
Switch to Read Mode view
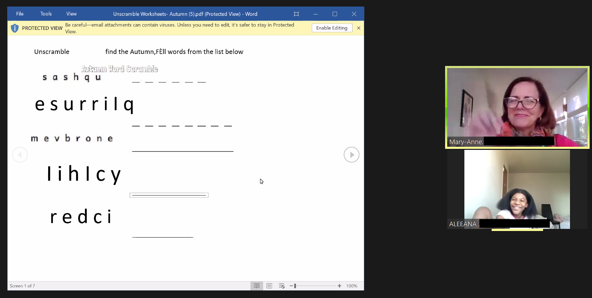click(x=257, y=286)
